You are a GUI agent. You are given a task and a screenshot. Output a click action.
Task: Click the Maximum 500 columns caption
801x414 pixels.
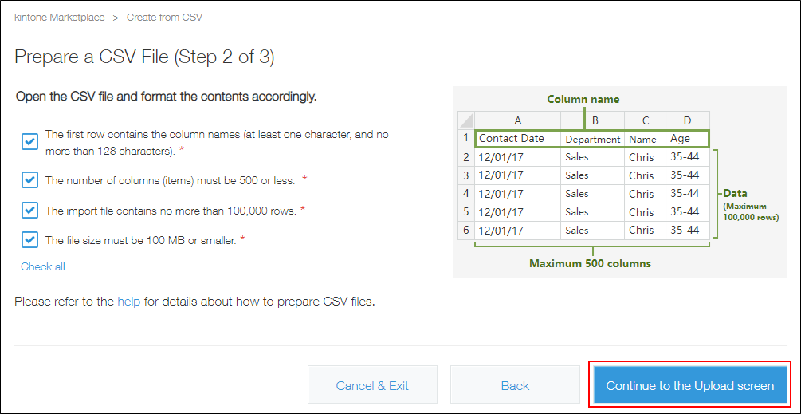pos(588,263)
